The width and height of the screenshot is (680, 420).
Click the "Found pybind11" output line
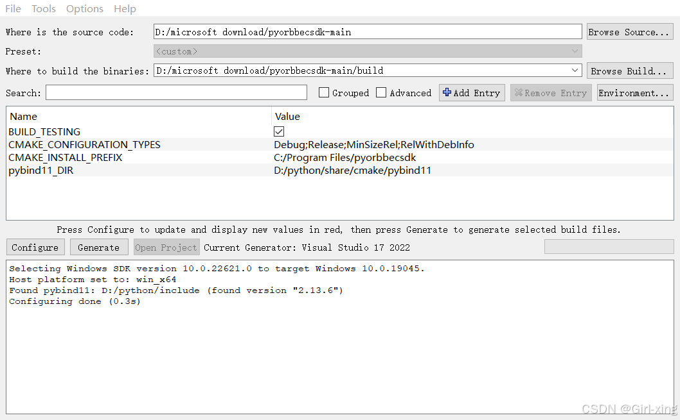[176, 290]
